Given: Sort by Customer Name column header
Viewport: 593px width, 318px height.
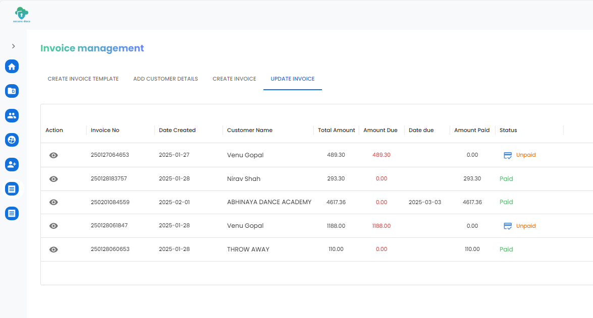Looking at the screenshot, I should point(250,131).
